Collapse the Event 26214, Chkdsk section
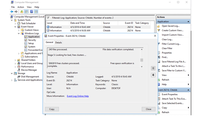This screenshot has width=202, height=122. (188, 90)
